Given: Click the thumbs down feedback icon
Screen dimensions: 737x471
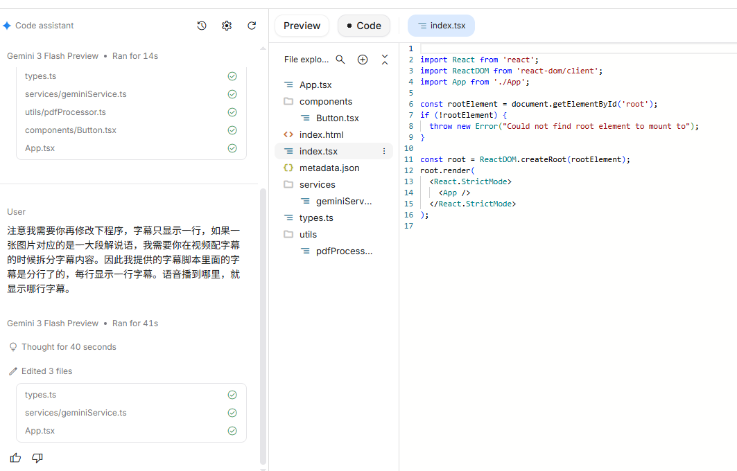Looking at the screenshot, I should [x=37, y=458].
